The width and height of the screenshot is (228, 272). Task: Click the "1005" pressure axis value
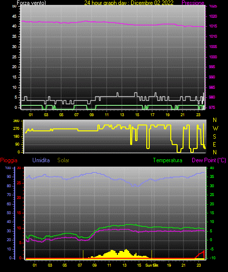coord(213,47)
